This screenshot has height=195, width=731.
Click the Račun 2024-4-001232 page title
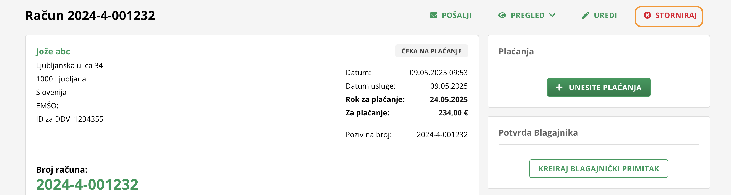[90, 15]
